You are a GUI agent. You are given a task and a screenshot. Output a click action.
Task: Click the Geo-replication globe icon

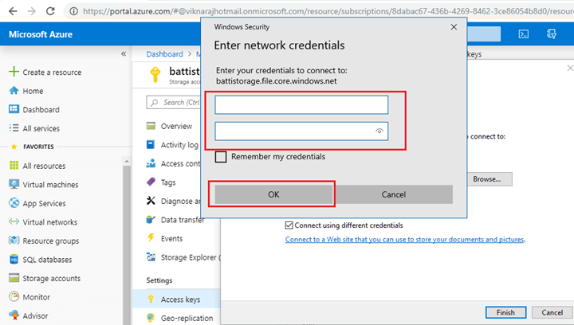(151, 318)
